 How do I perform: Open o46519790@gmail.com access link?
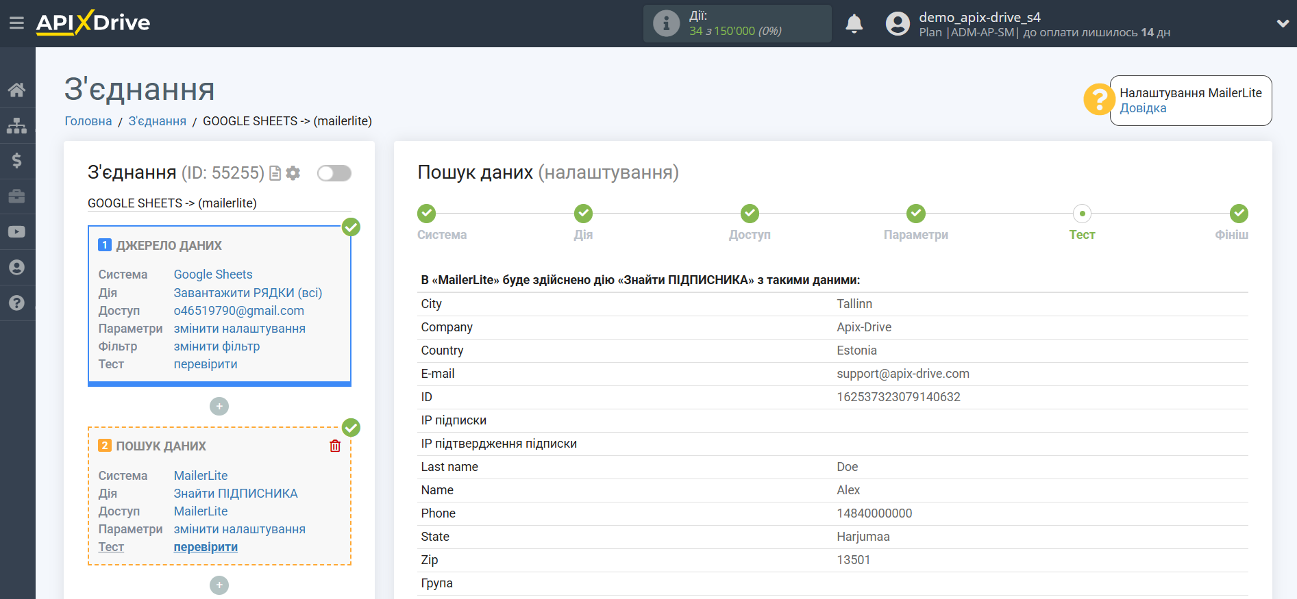coord(239,311)
